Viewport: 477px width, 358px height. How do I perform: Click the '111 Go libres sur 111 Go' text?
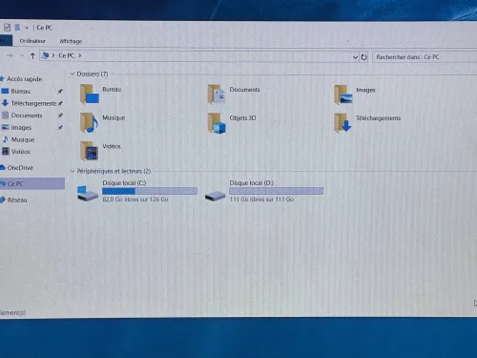(x=261, y=200)
